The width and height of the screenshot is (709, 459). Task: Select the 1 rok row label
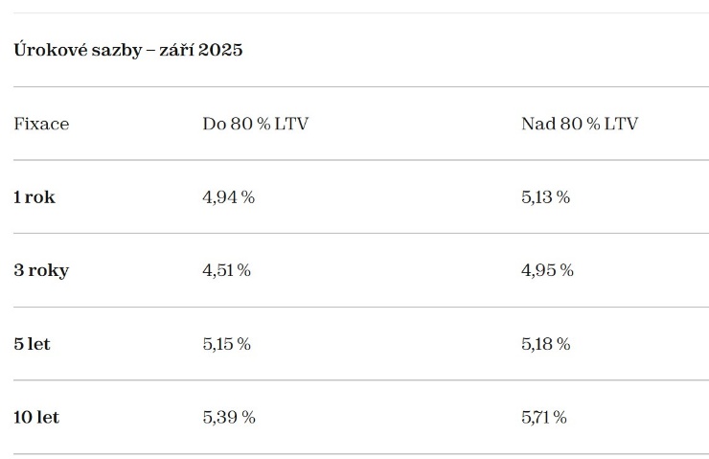click(34, 197)
